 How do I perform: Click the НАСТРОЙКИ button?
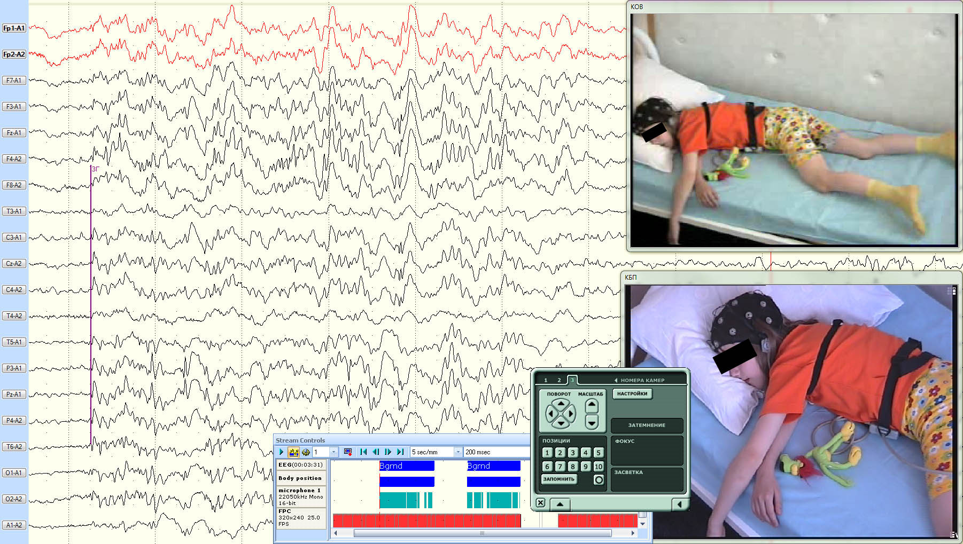pos(632,394)
